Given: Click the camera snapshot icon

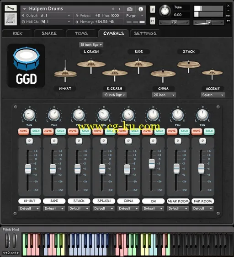Looking at the screenshot, I should (130, 9).
